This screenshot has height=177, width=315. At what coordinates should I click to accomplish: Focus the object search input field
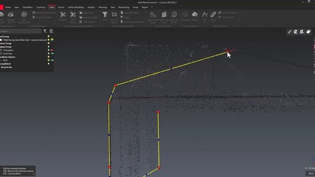point(20,31)
